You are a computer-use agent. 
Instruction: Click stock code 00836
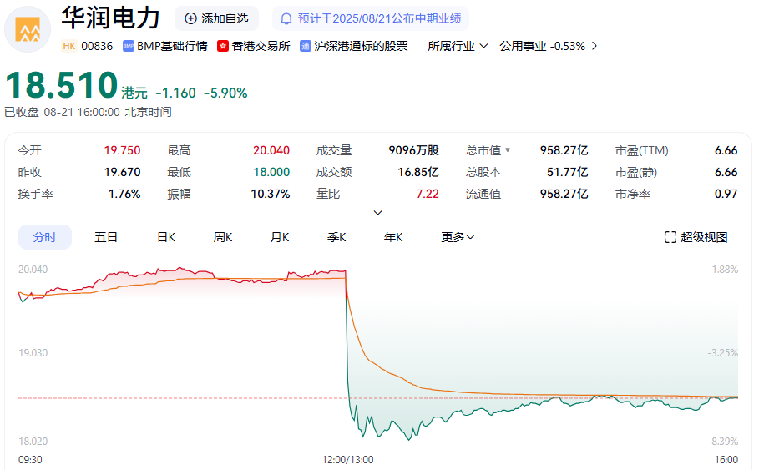coord(97,46)
